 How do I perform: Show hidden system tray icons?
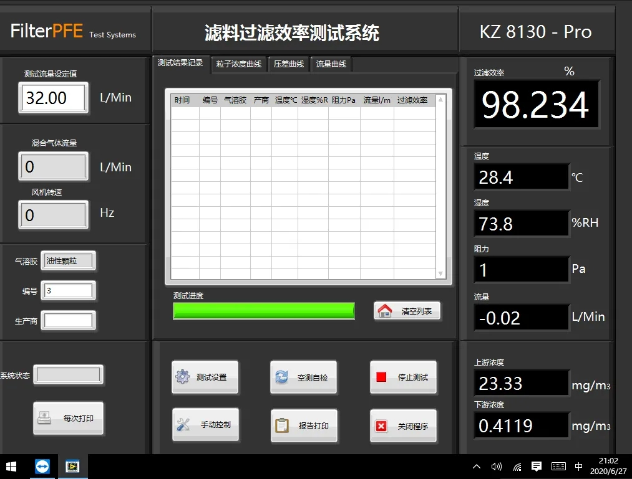(477, 467)
